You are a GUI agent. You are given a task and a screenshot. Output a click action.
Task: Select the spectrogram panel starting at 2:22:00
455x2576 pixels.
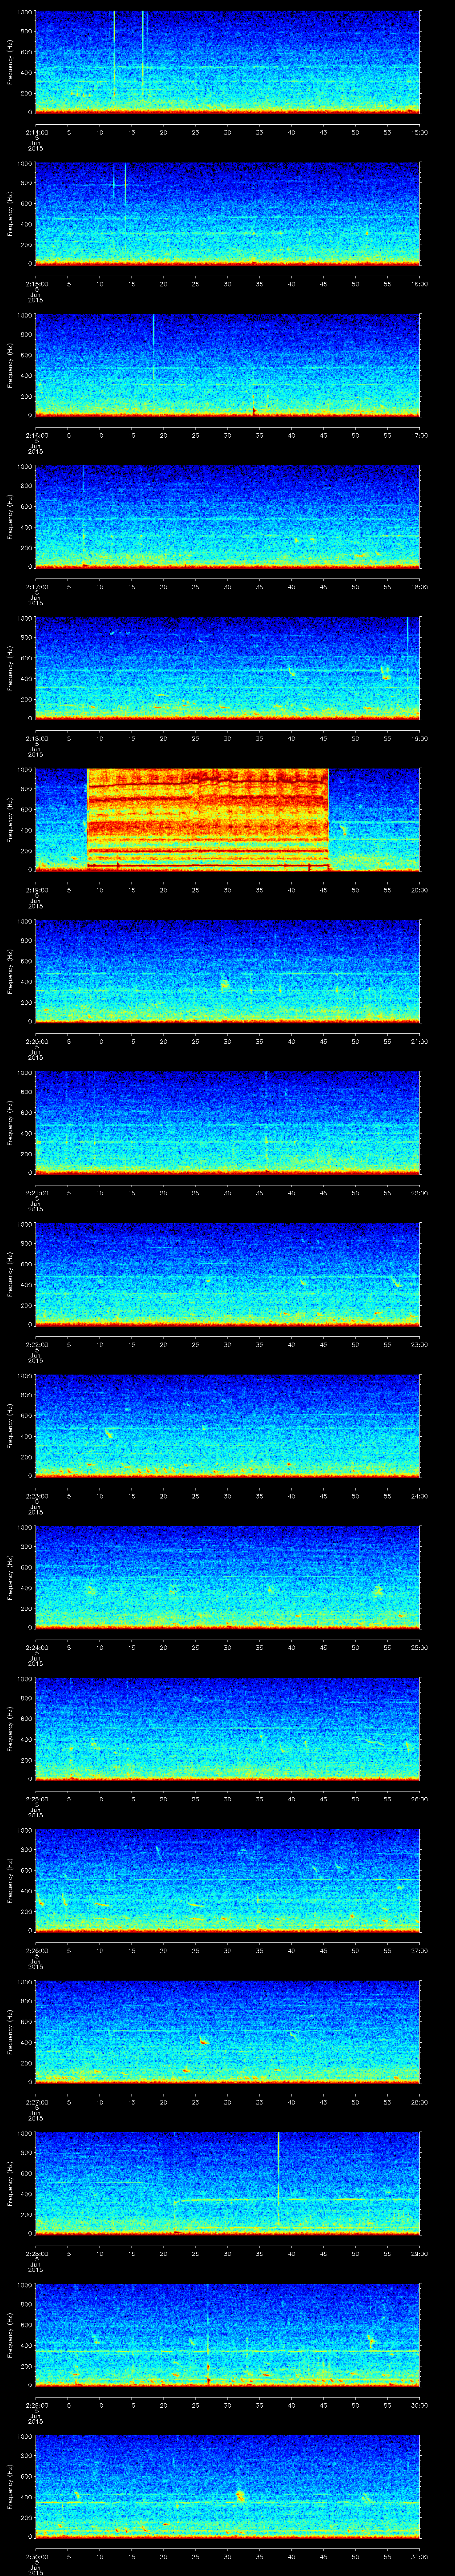point(228,1274)
